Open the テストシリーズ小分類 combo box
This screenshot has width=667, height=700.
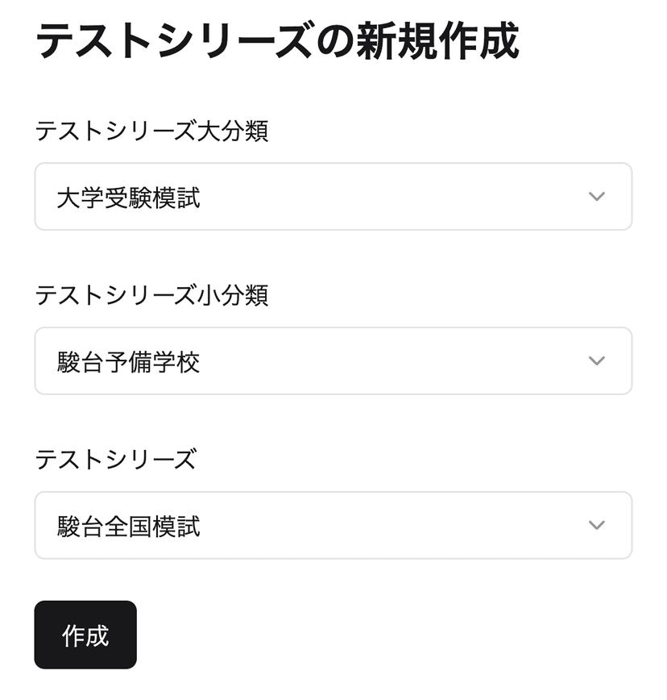[333, 360]
